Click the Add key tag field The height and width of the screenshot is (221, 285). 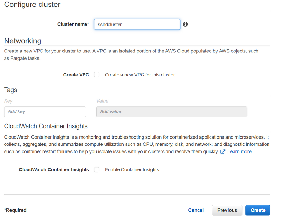click(x=45, y=112)
